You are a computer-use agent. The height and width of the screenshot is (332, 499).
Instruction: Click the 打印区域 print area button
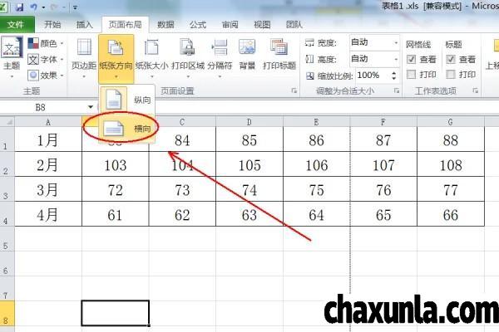click(188, 58)
